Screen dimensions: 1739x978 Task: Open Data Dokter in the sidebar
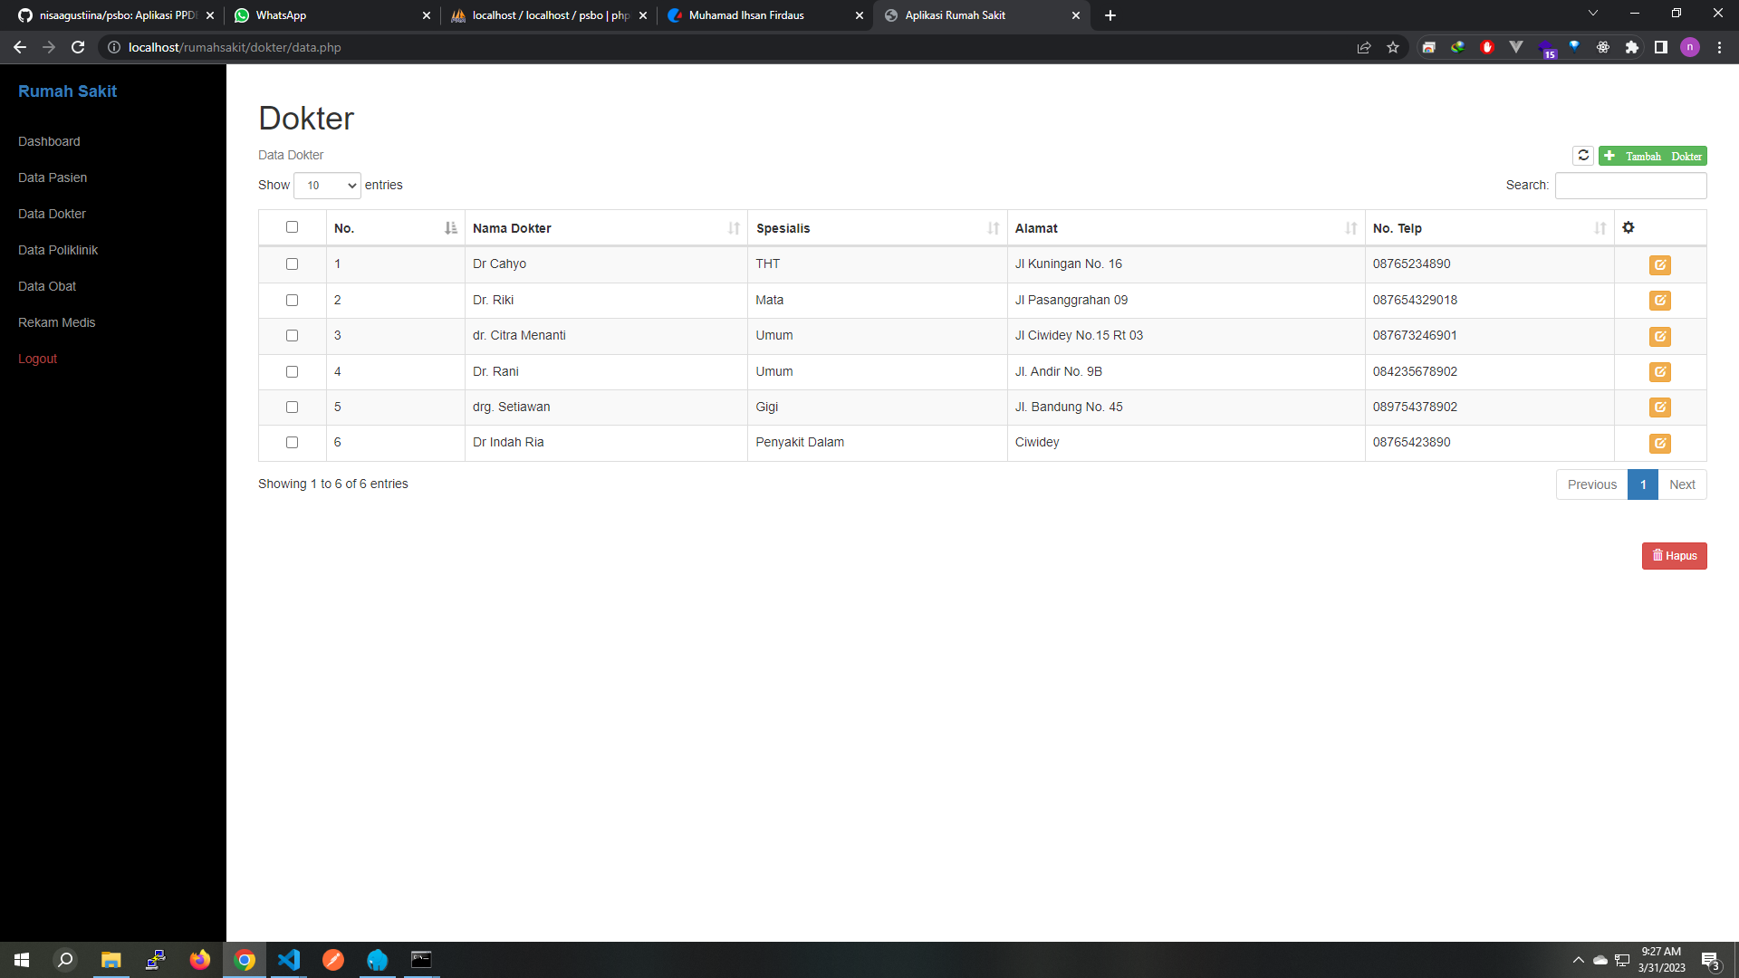pos(52,214)
